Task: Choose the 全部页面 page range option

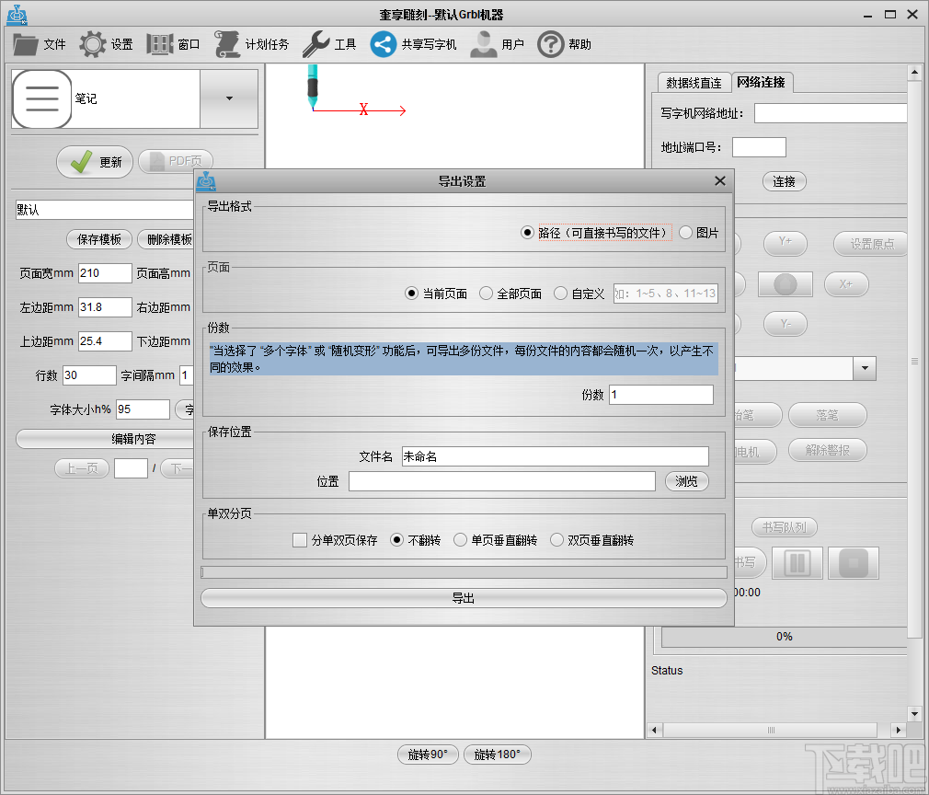Action: coord(487,294)
